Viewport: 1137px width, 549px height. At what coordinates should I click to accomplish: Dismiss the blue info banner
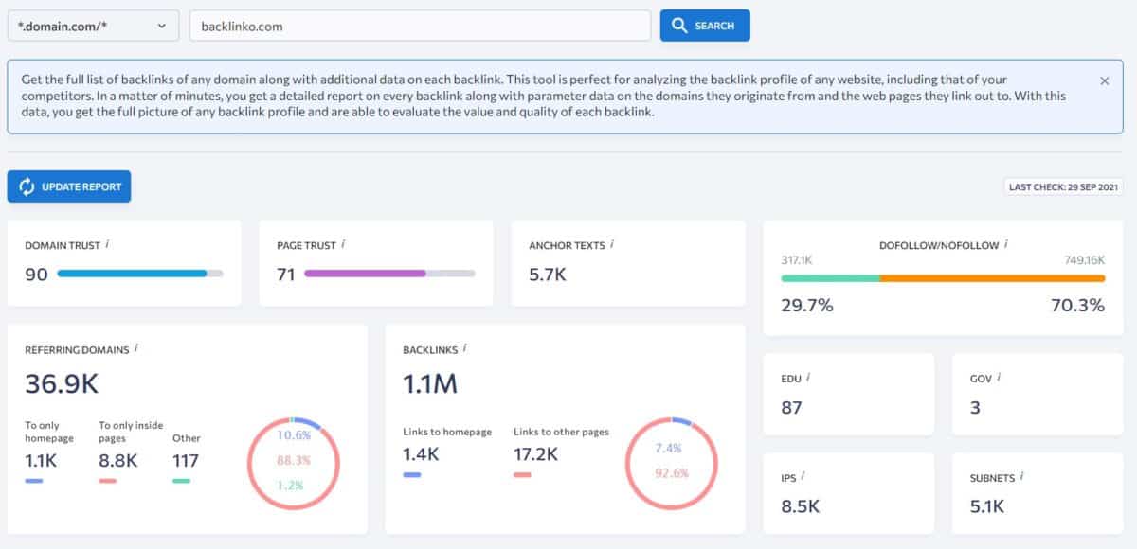1104,81
